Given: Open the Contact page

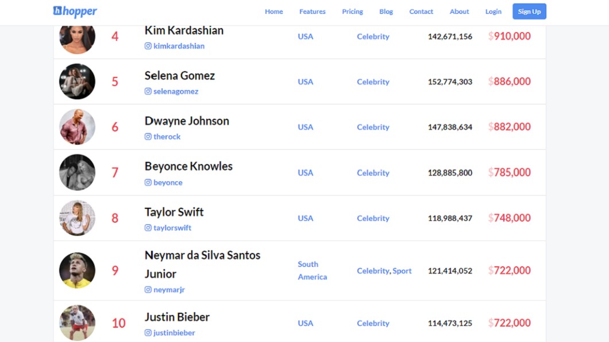Looking at the screenshot, I should 421,11.
